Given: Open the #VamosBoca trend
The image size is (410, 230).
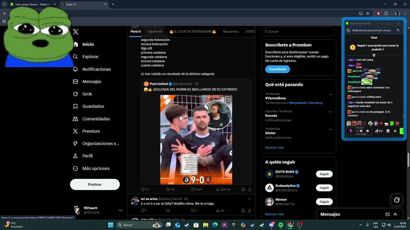Looking at the screenshot, I should pos(275,98).
